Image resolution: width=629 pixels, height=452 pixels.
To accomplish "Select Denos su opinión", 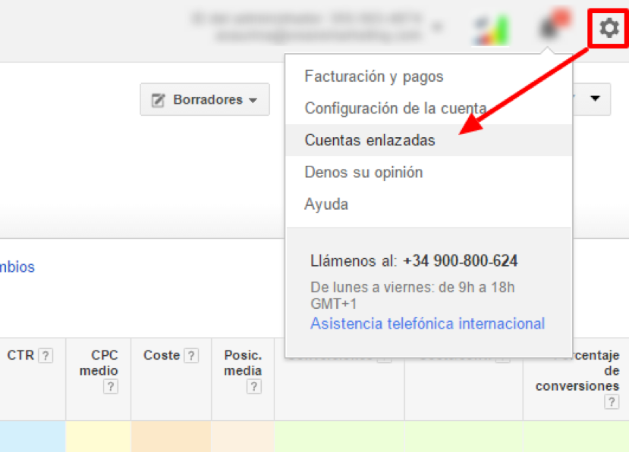I will pyautogui.click(x=363, y=172).
